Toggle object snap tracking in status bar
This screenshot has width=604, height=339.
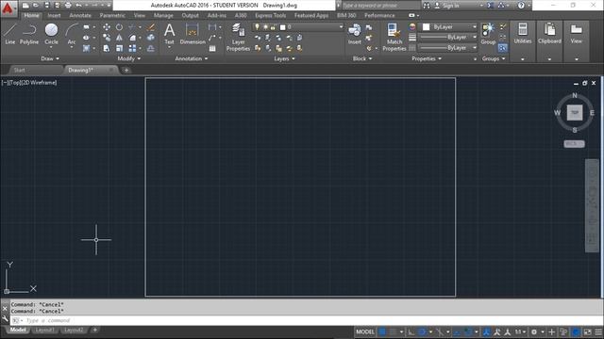(x=457, y=331)
